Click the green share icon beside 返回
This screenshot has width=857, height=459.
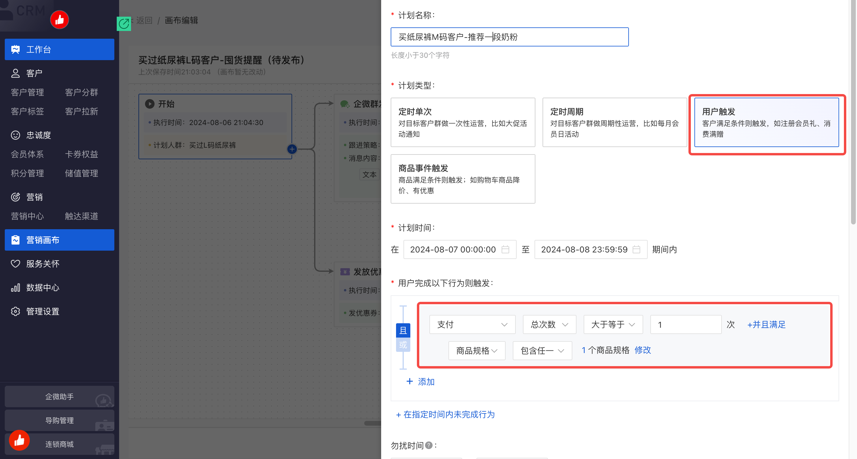pos(124,24)
